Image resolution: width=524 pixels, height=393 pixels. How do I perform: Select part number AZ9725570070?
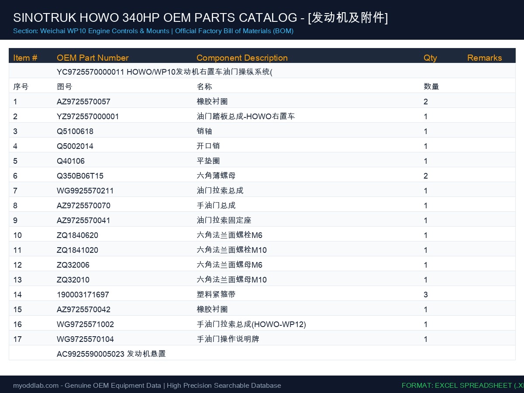[83, 206]
